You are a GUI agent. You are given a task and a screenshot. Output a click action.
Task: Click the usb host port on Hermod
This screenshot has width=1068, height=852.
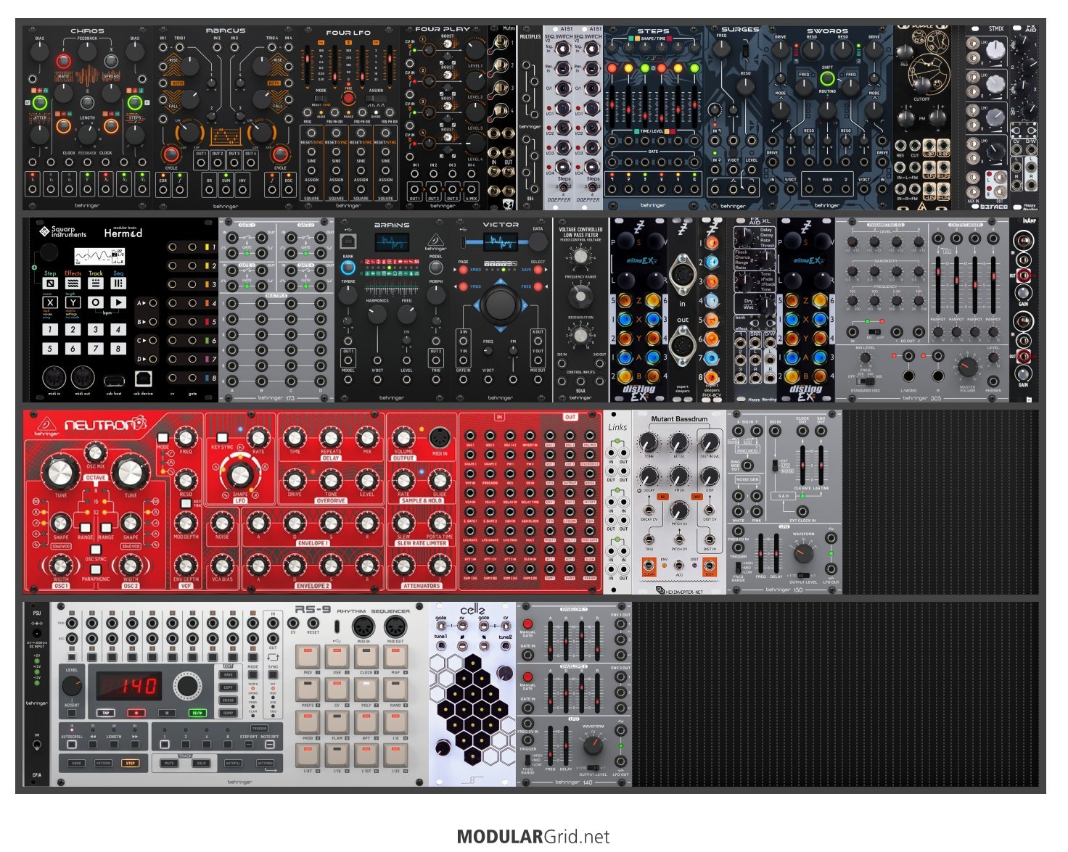[113, 380]
